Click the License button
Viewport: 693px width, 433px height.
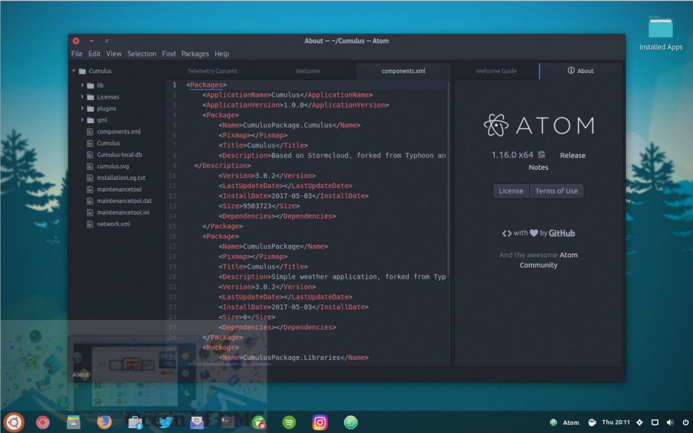[x=511, y=190]
